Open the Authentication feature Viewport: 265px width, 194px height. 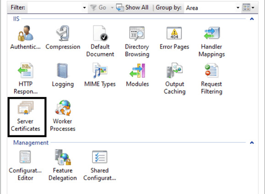coord(25,38)
